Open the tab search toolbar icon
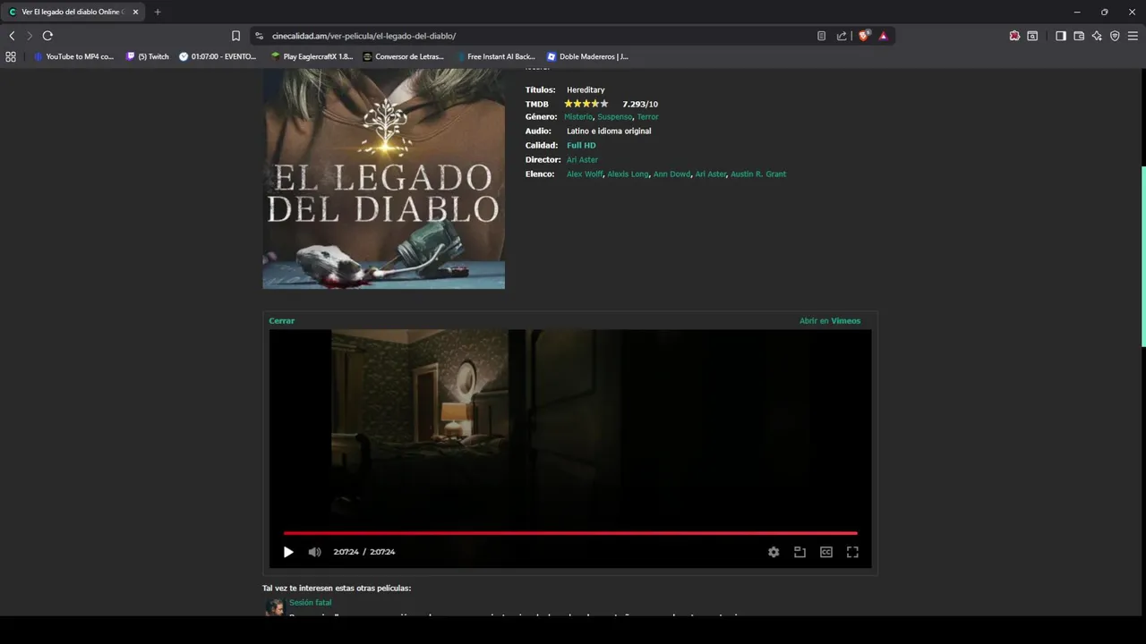This screenshot has height=644, width=1146. tap(1032, 36)
